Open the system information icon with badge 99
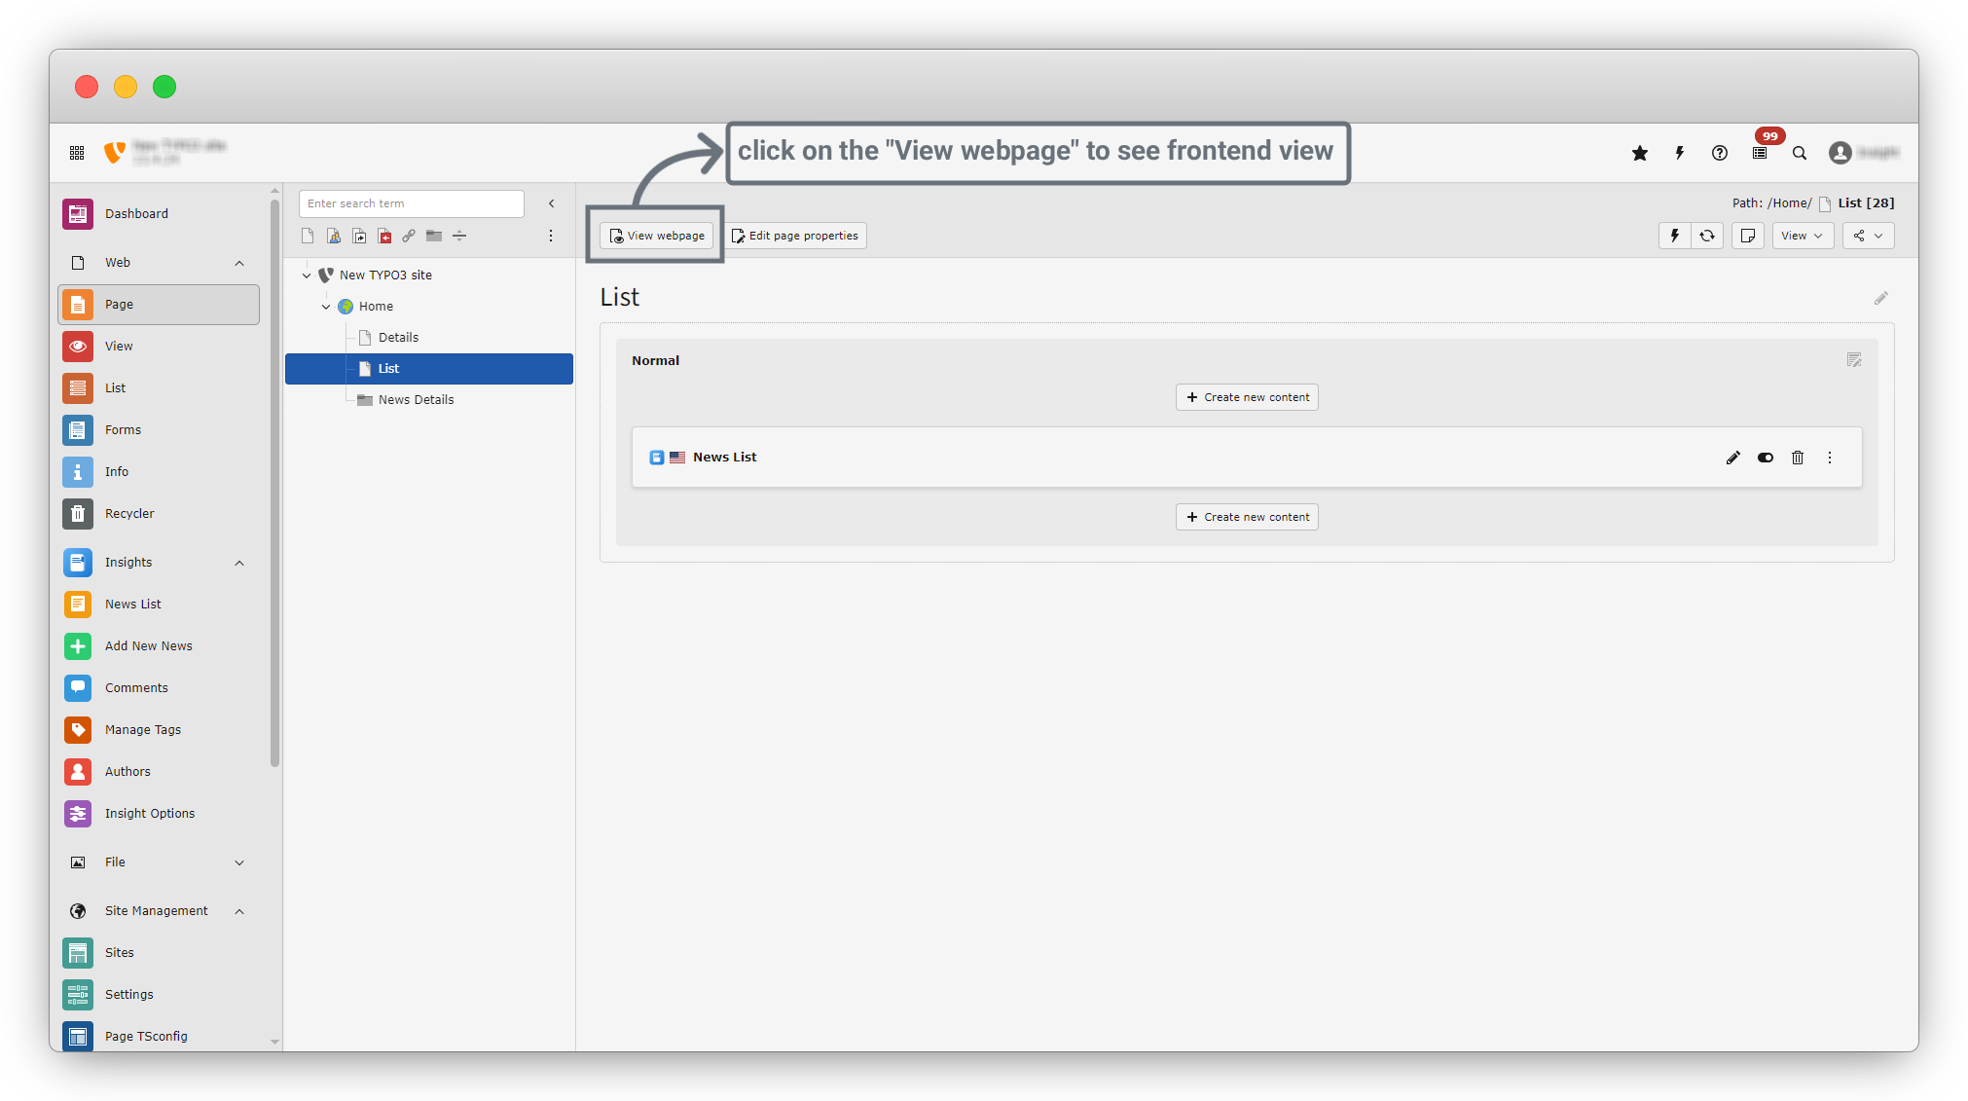 [x=1760, y=153]
